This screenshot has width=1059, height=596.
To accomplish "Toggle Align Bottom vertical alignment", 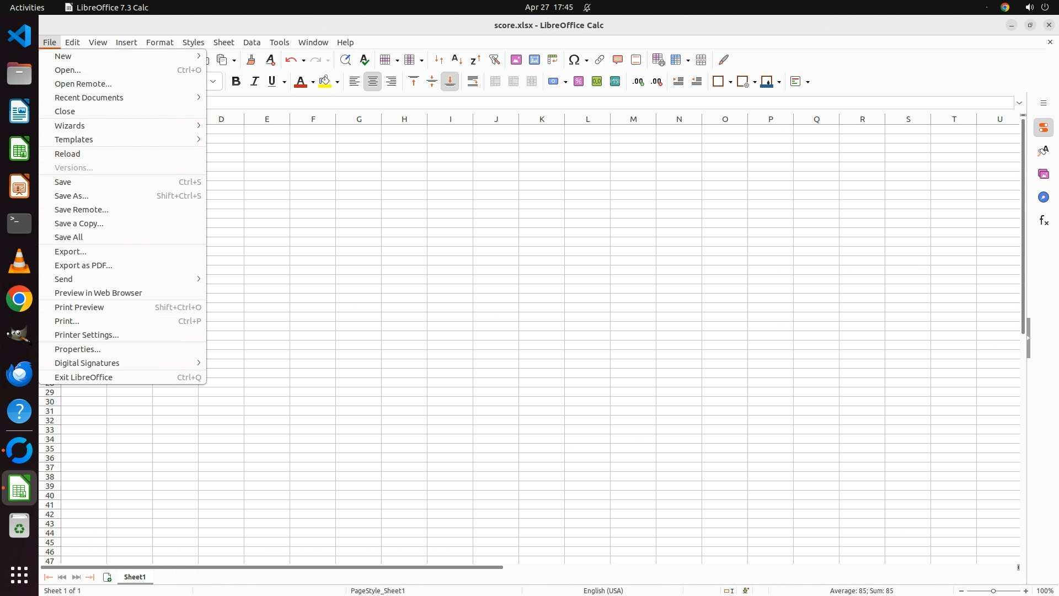I will point(450,82).
